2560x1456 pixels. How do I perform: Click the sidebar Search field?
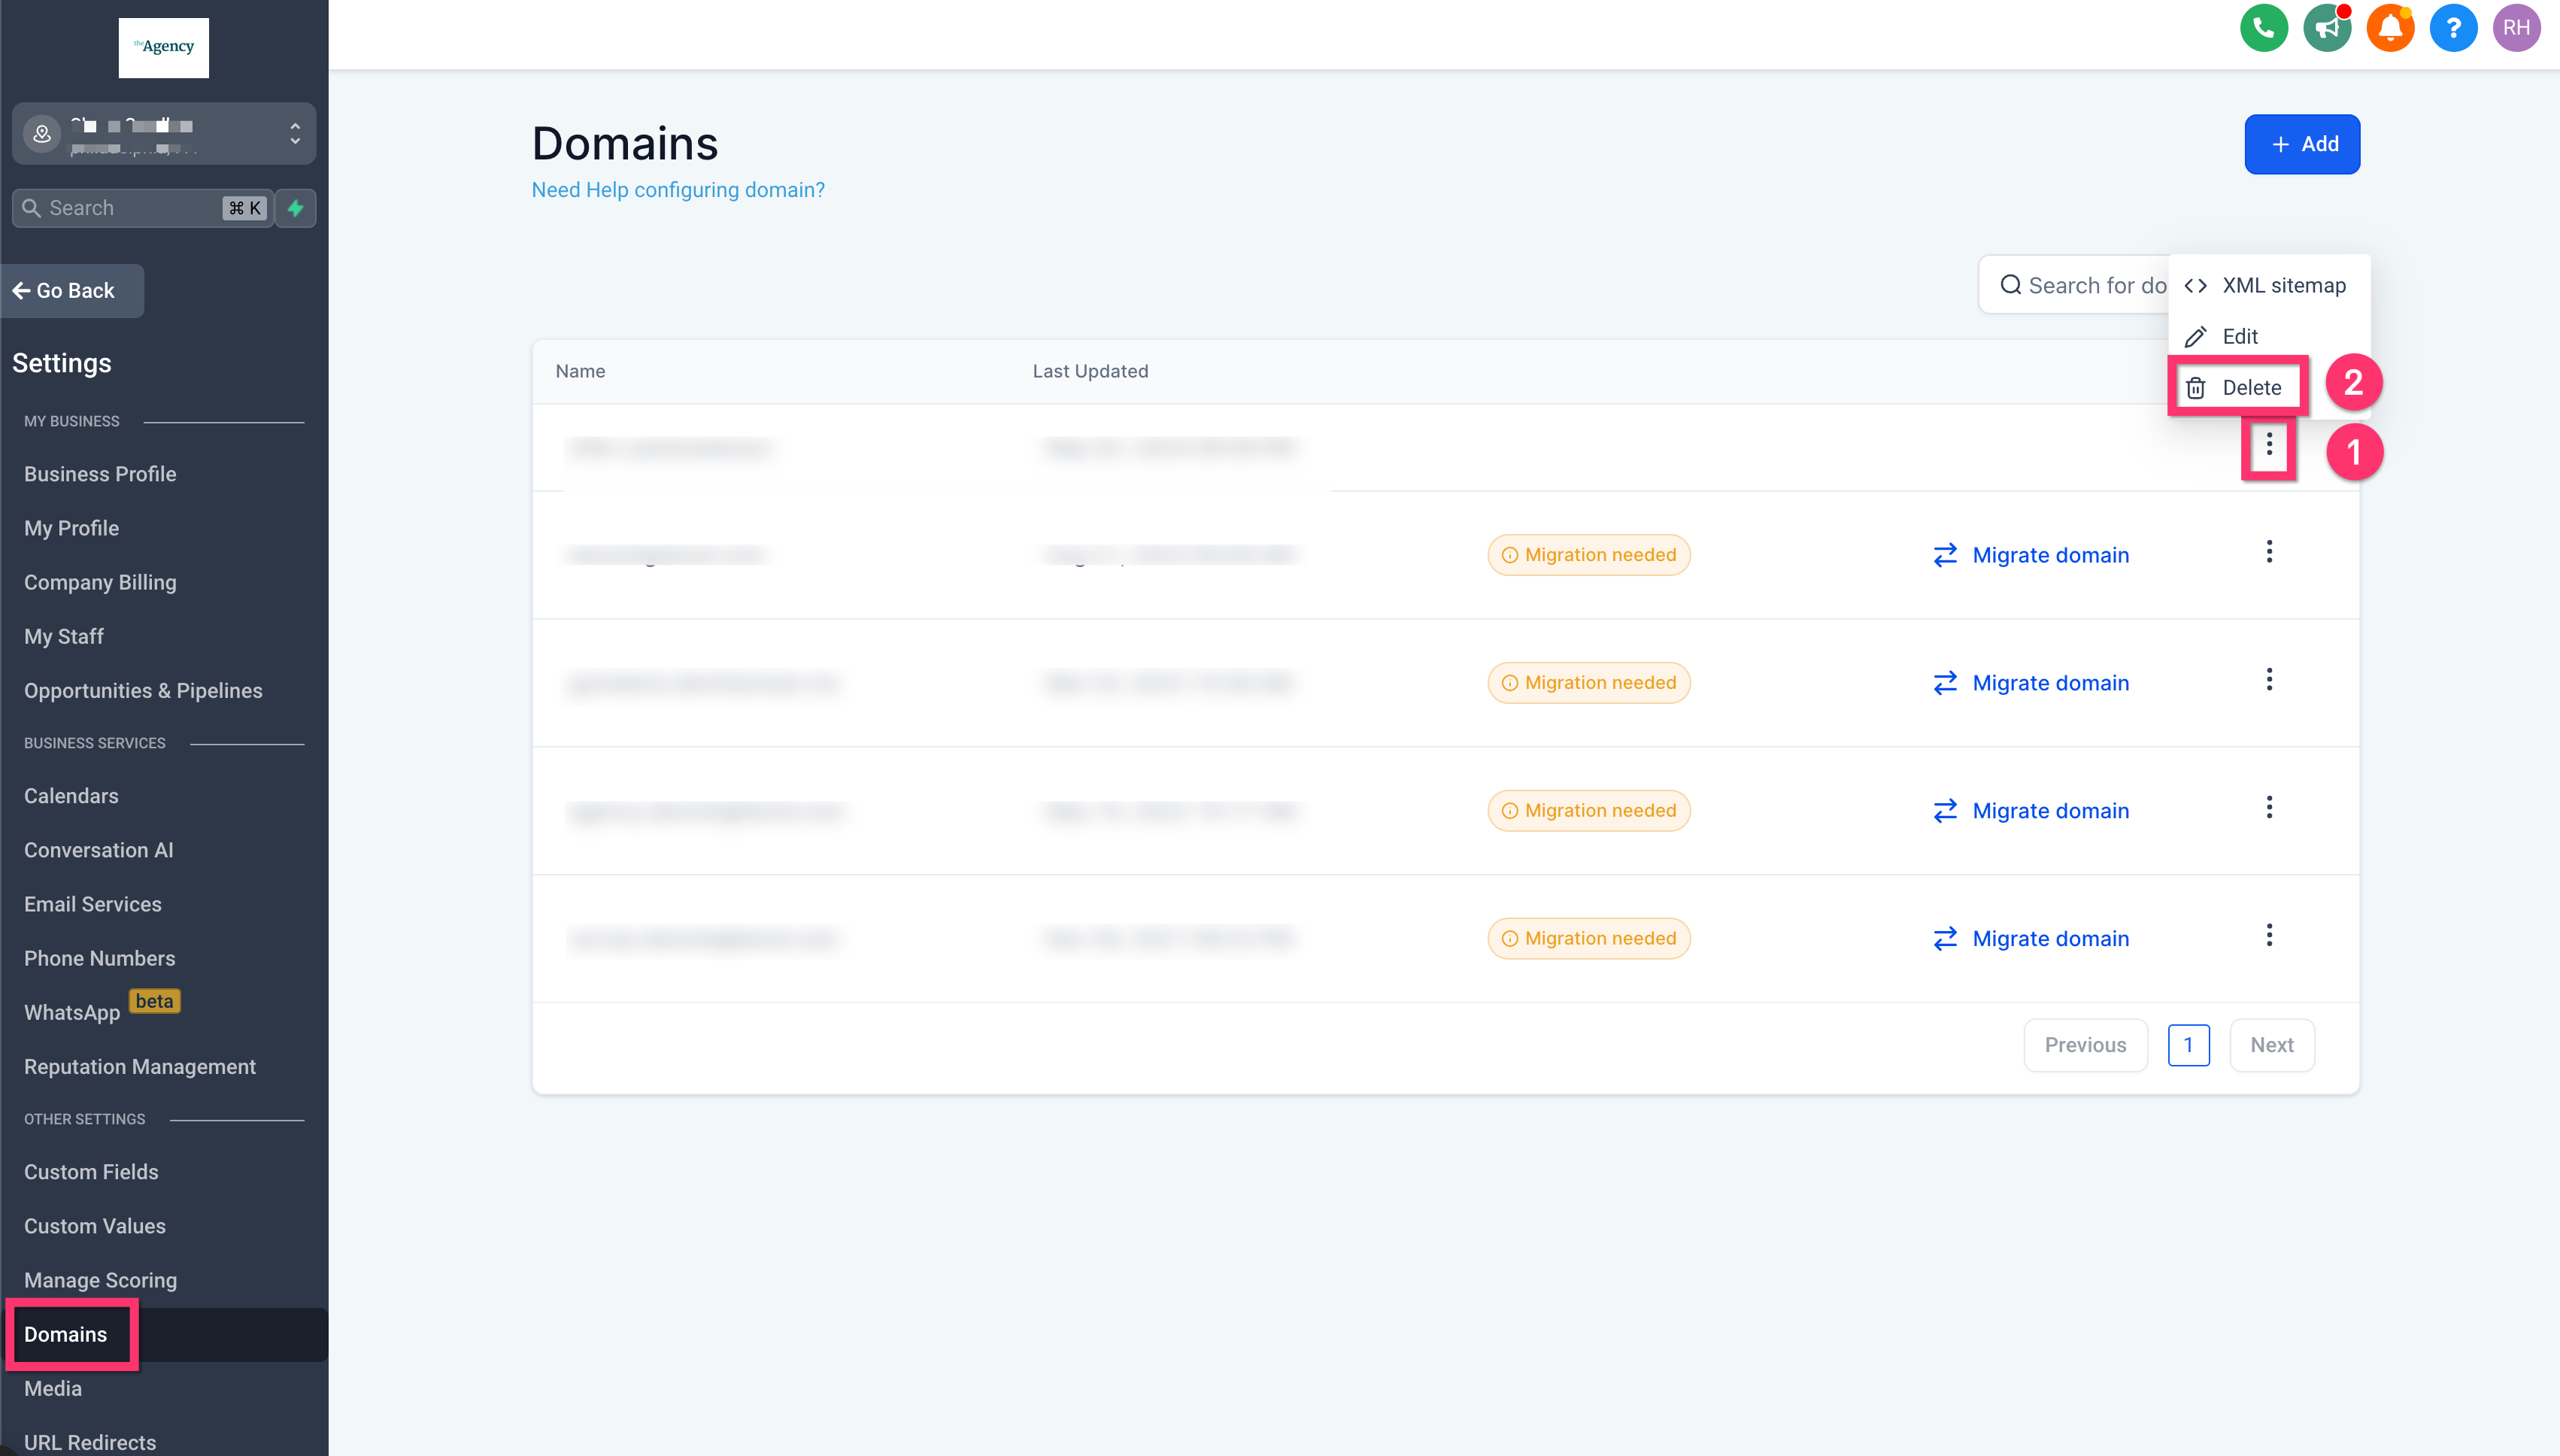pyautogui.click(x=130, y=208)
